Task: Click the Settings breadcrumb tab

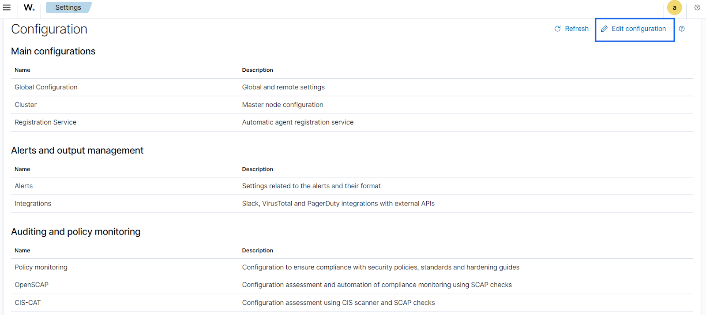Action: (68, 7)
